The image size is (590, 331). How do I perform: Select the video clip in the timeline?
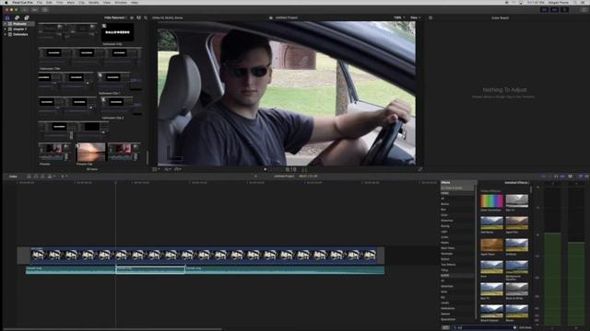click(x=203, y=256)
